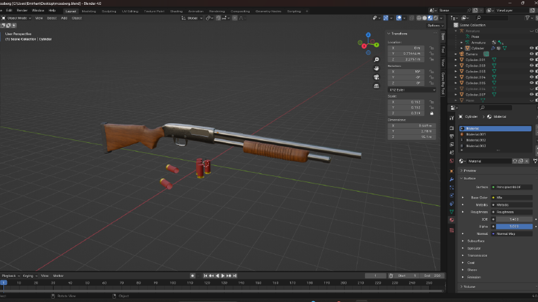Screen dimensions: 538x302
Task: Open the Texture properties tab
Action: coord(452,230)
